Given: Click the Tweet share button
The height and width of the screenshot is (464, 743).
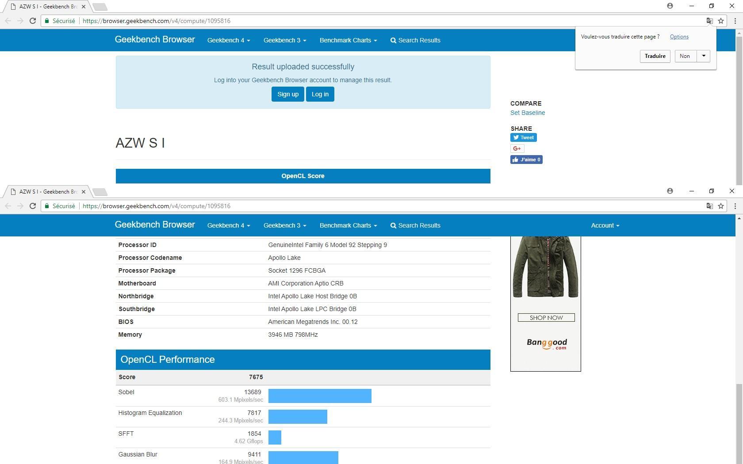Looking at the screenshot, I should tap(524, 137).
